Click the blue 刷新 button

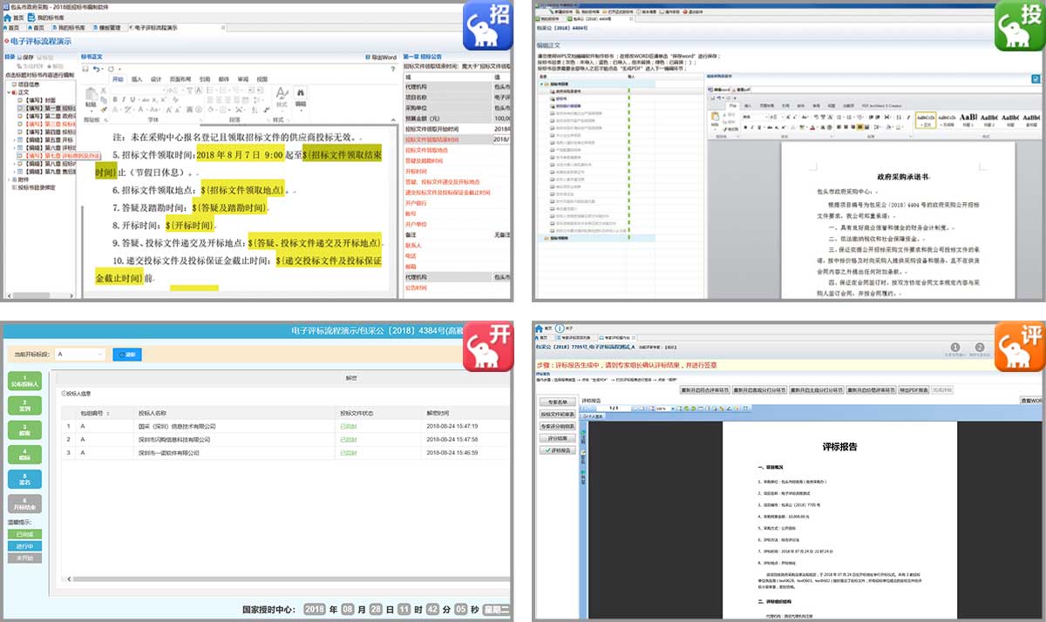tap(127, 355)
